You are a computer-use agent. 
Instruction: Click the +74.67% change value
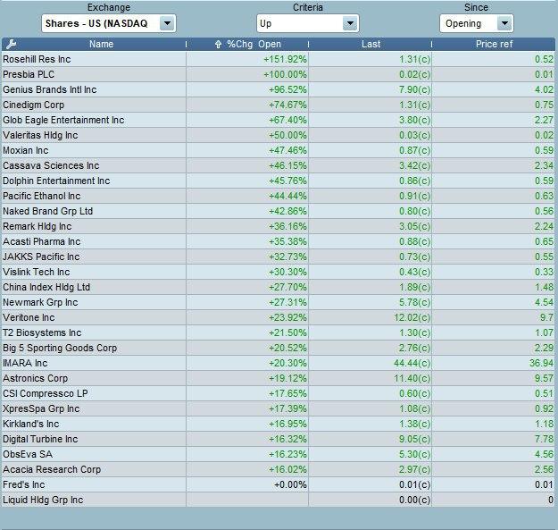[x=287, y=105]
